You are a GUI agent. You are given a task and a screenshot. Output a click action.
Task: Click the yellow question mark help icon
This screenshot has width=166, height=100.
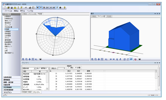pyautogui.click(x=64, y=8)
